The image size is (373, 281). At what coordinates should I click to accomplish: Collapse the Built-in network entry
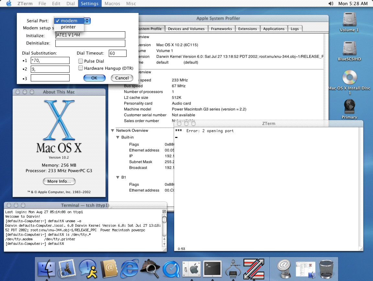tap(118, 137)
